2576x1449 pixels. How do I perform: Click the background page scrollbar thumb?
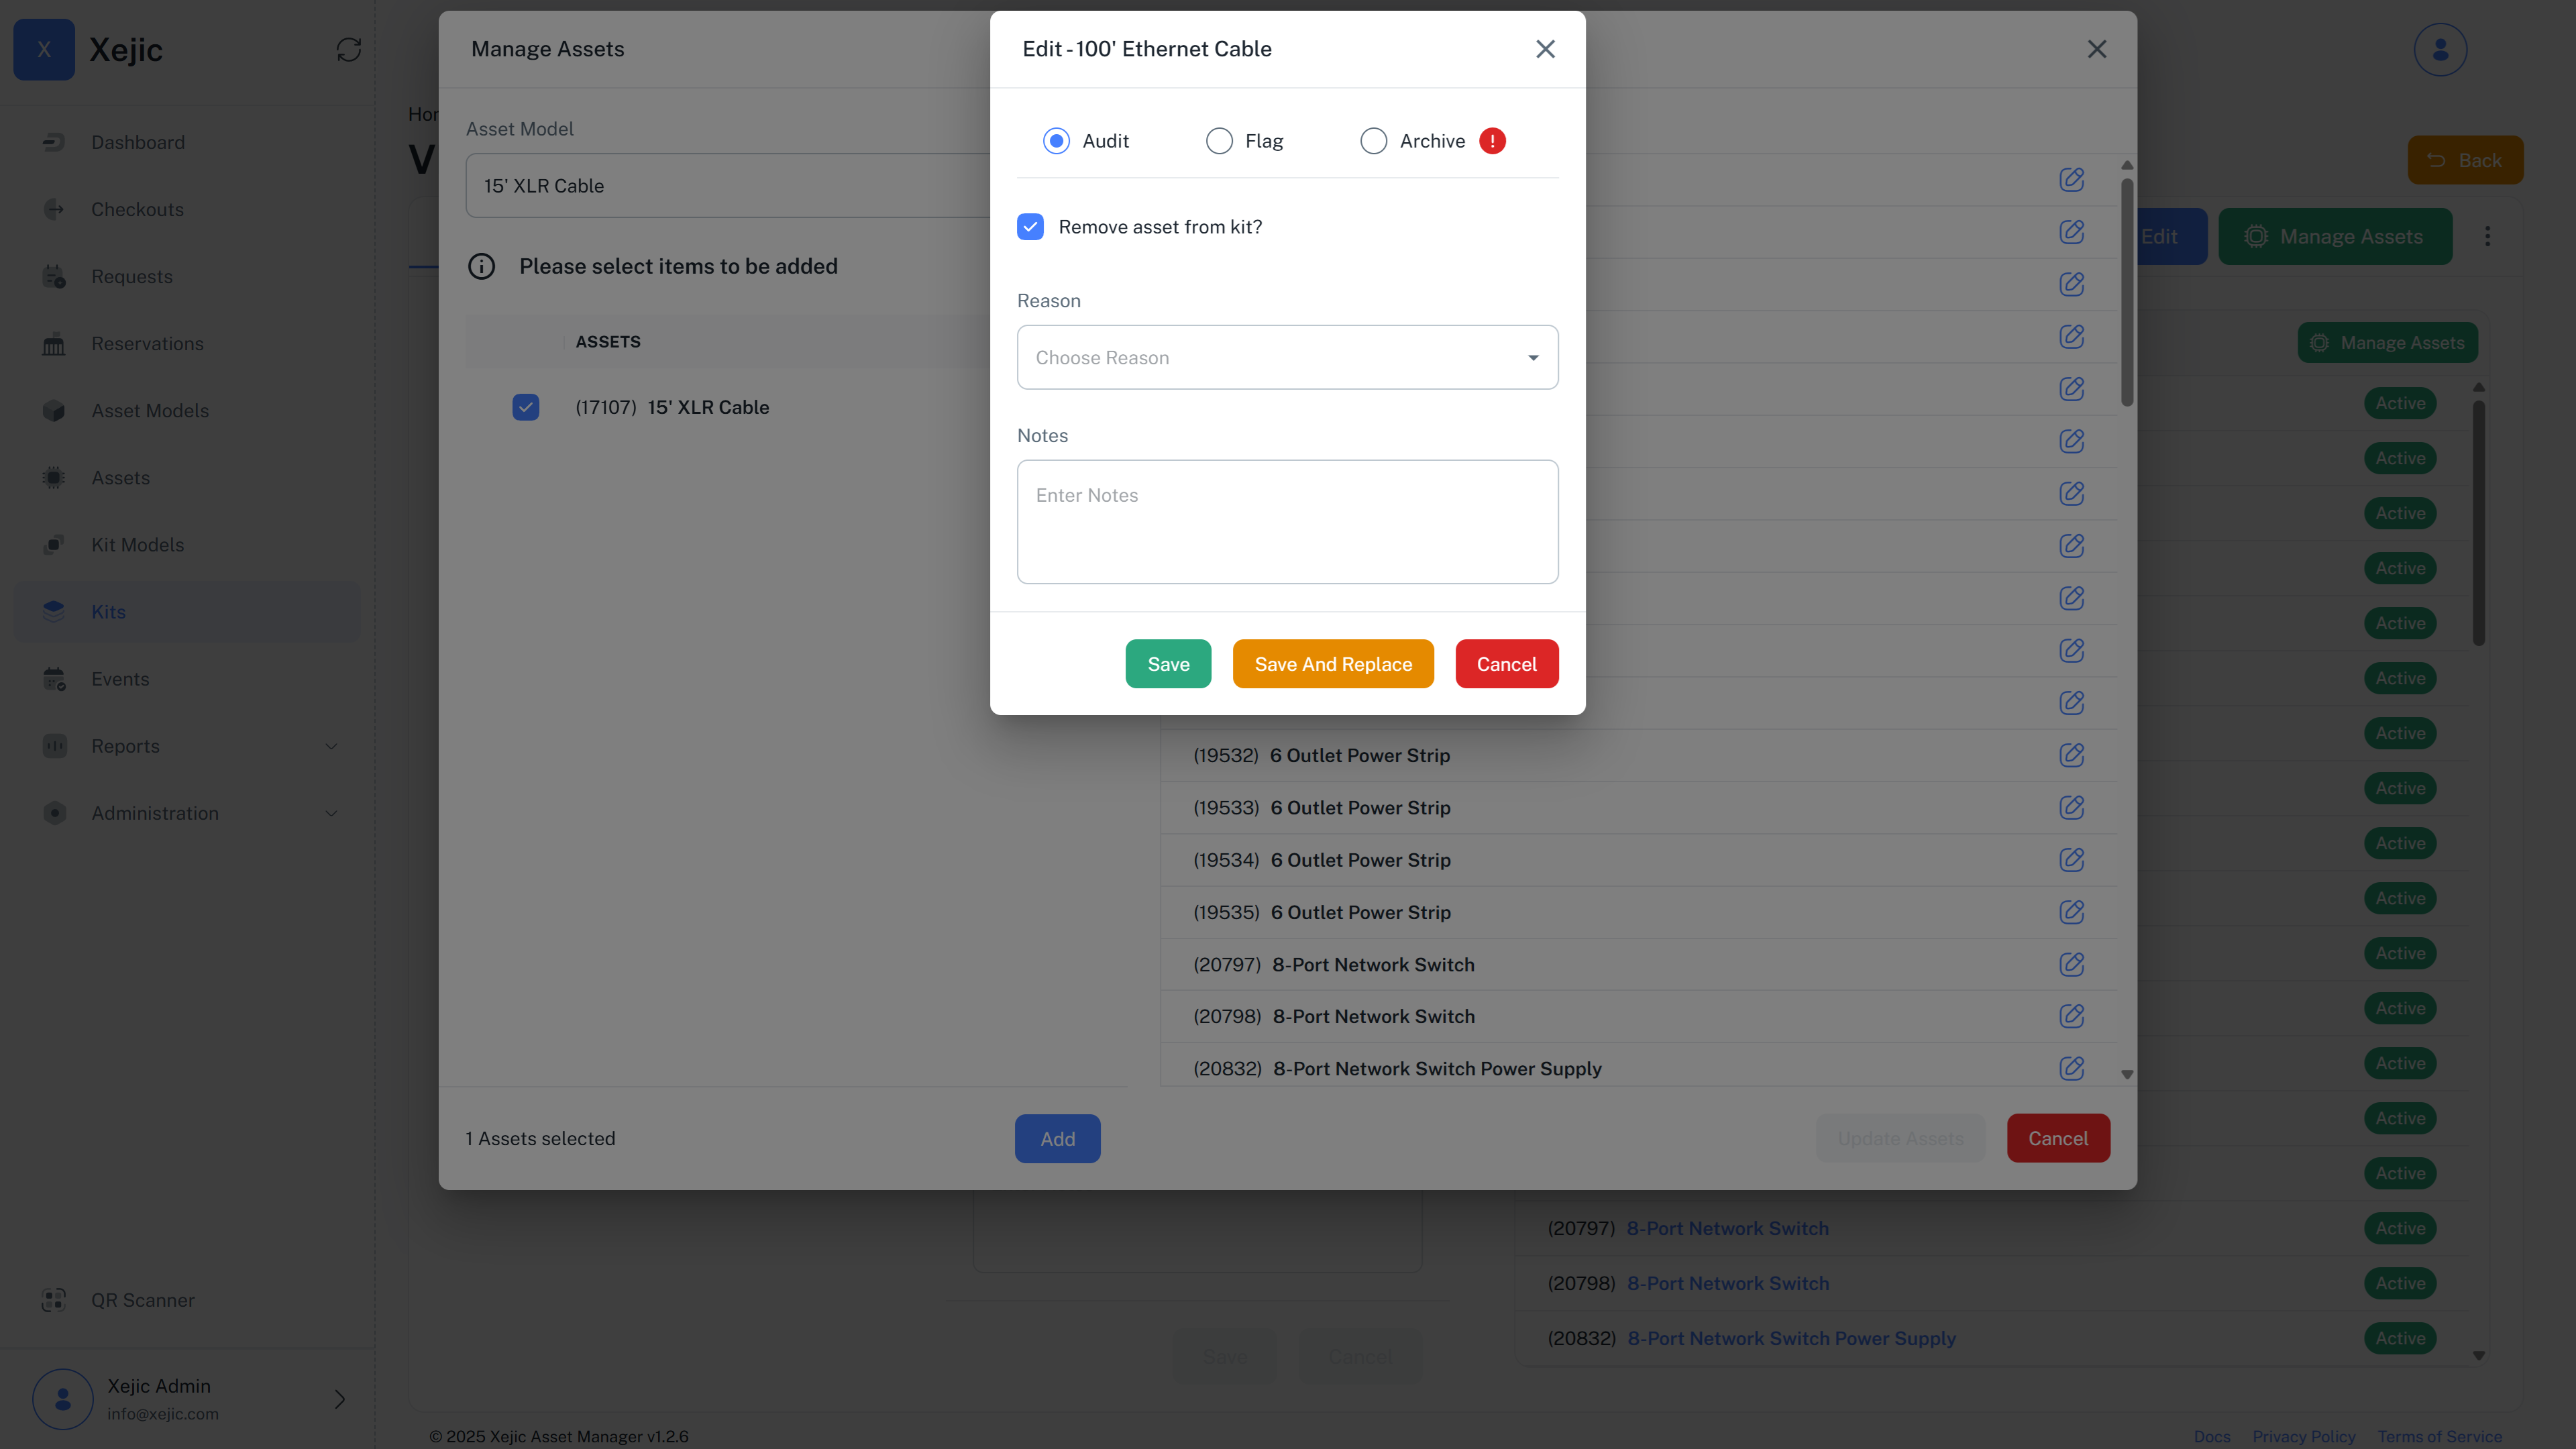tap(2478, 522)
